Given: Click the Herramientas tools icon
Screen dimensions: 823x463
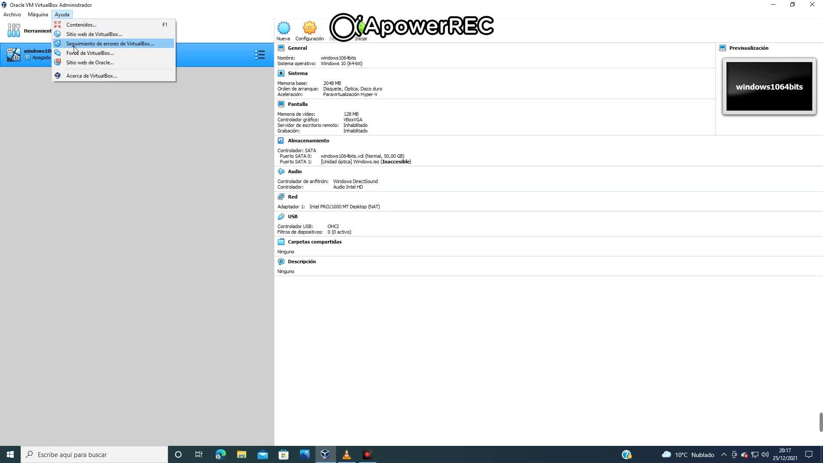Looking at the screenshot, I should [14, 30].
